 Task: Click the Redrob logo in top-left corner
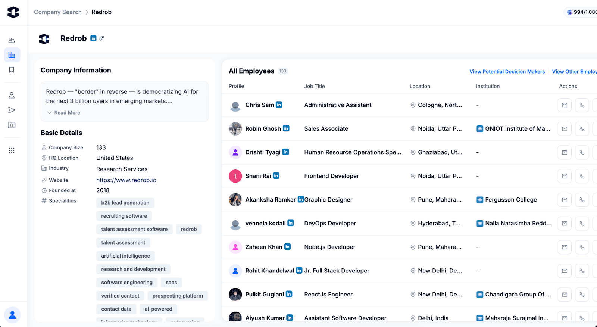(x=13, y=12)
